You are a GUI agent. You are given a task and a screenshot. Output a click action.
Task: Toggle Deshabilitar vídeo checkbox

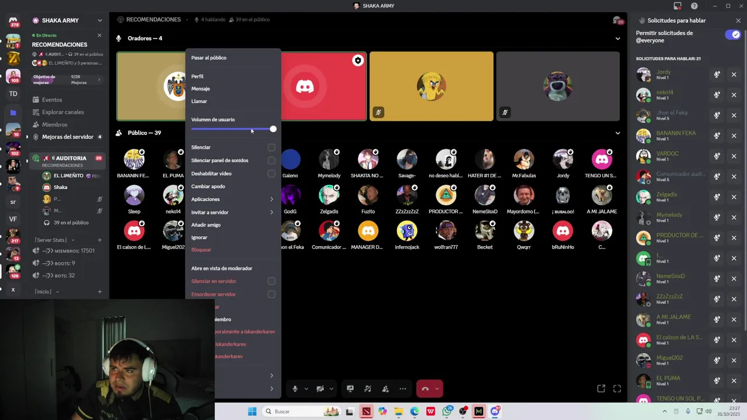click(271, 174)
